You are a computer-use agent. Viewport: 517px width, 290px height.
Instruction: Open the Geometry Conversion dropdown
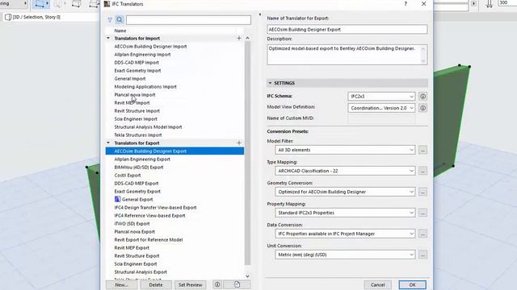(x=345, y=192)
